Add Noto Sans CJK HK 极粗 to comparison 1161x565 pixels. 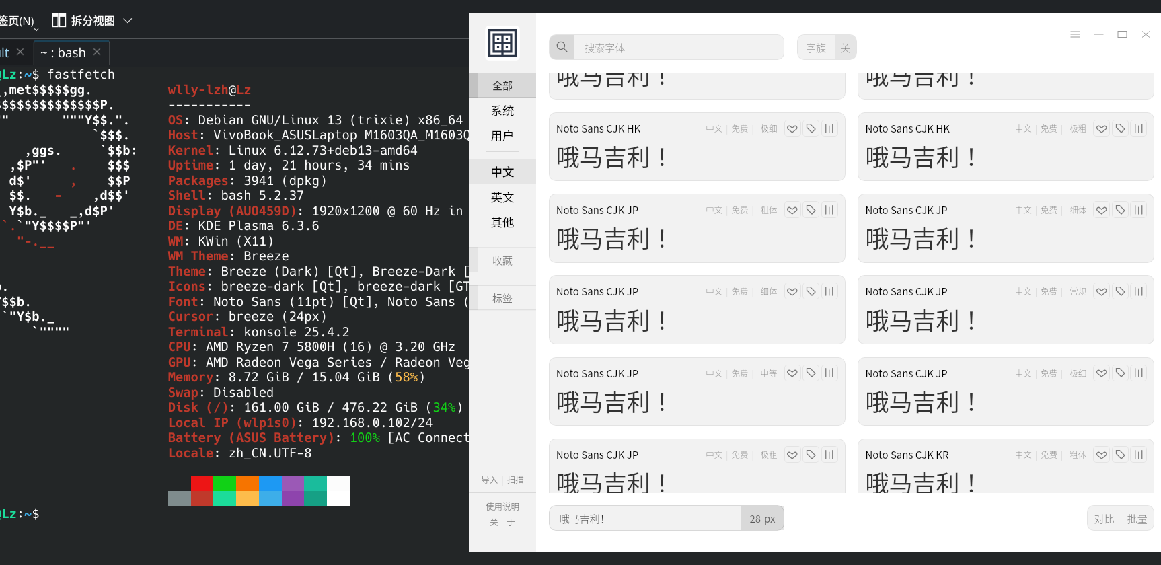pyautogui.click(x=1139, y=128)
